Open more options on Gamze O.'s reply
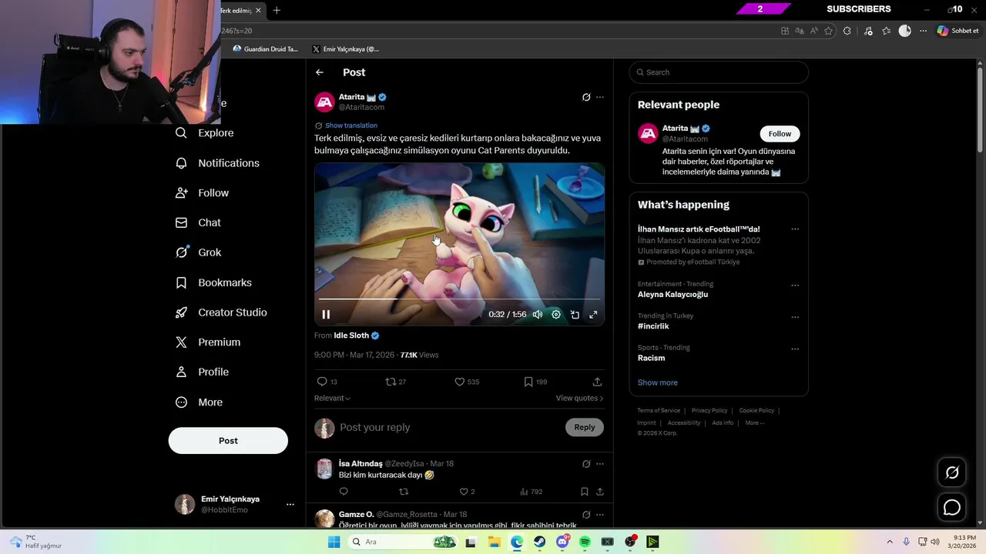The image size is (986, 554). point(600,515)
